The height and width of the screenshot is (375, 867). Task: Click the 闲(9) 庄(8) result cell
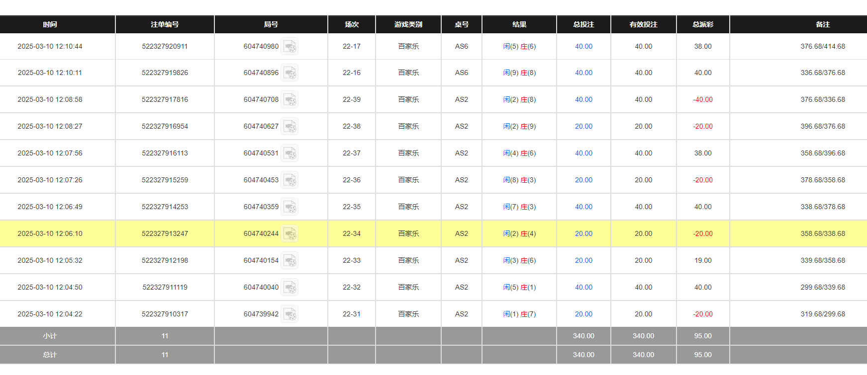[x=519, y=73]
